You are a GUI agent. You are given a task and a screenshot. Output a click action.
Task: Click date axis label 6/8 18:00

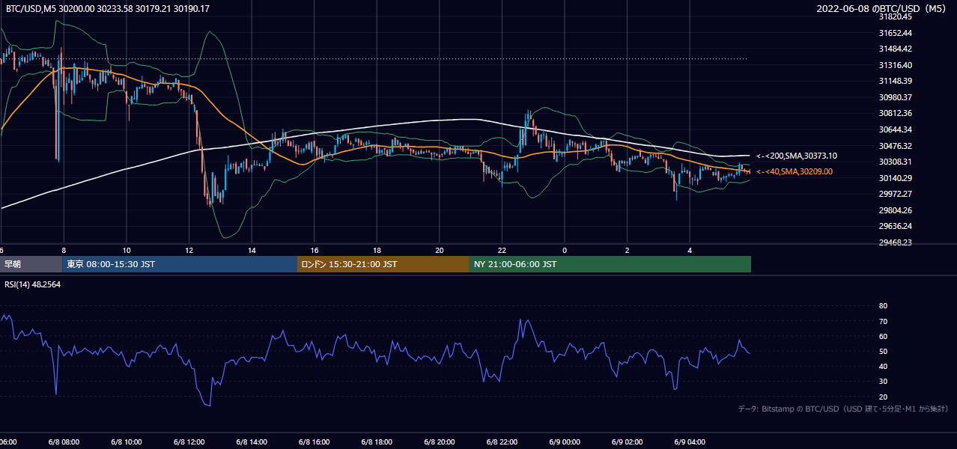tap(377, 442)
